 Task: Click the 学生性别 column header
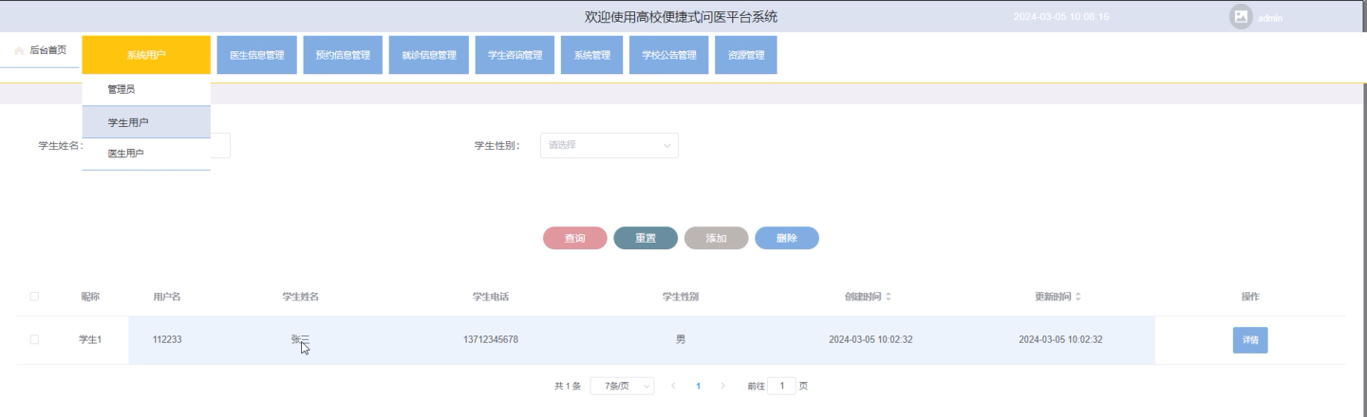681,297
